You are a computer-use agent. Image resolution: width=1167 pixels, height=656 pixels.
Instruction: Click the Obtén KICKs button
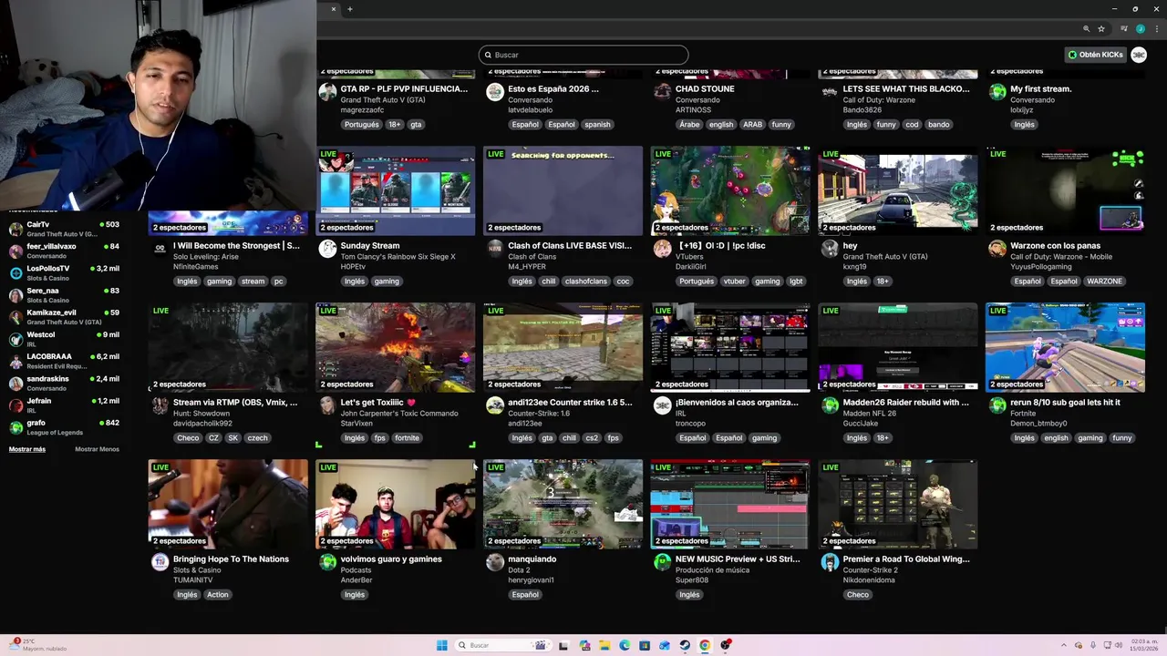(x=1096, y=55)
